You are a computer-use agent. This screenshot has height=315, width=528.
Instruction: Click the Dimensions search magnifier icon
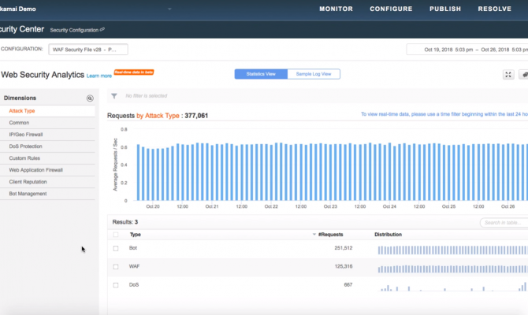[x=90, y=98]
